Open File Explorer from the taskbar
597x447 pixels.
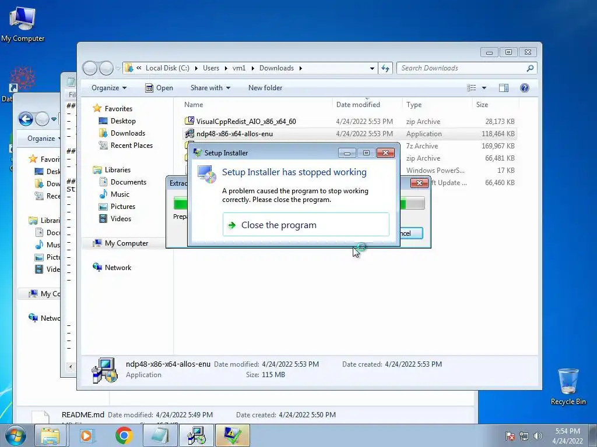tap(50, 435)
